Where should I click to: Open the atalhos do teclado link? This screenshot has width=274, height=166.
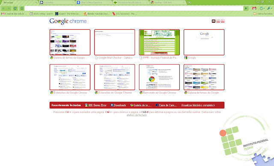137,115
